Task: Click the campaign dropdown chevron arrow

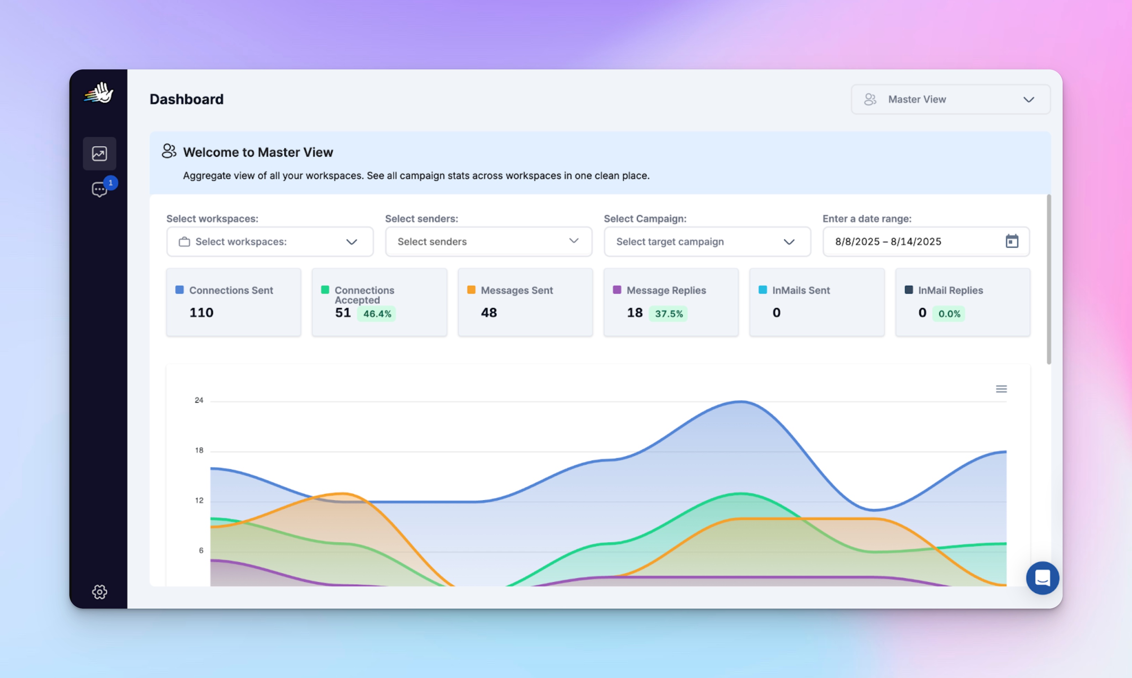Action: pos(789,242)
